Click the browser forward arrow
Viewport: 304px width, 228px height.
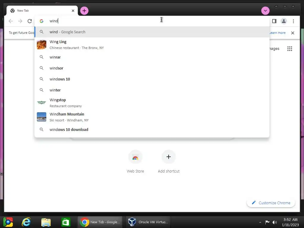[20, 21]
